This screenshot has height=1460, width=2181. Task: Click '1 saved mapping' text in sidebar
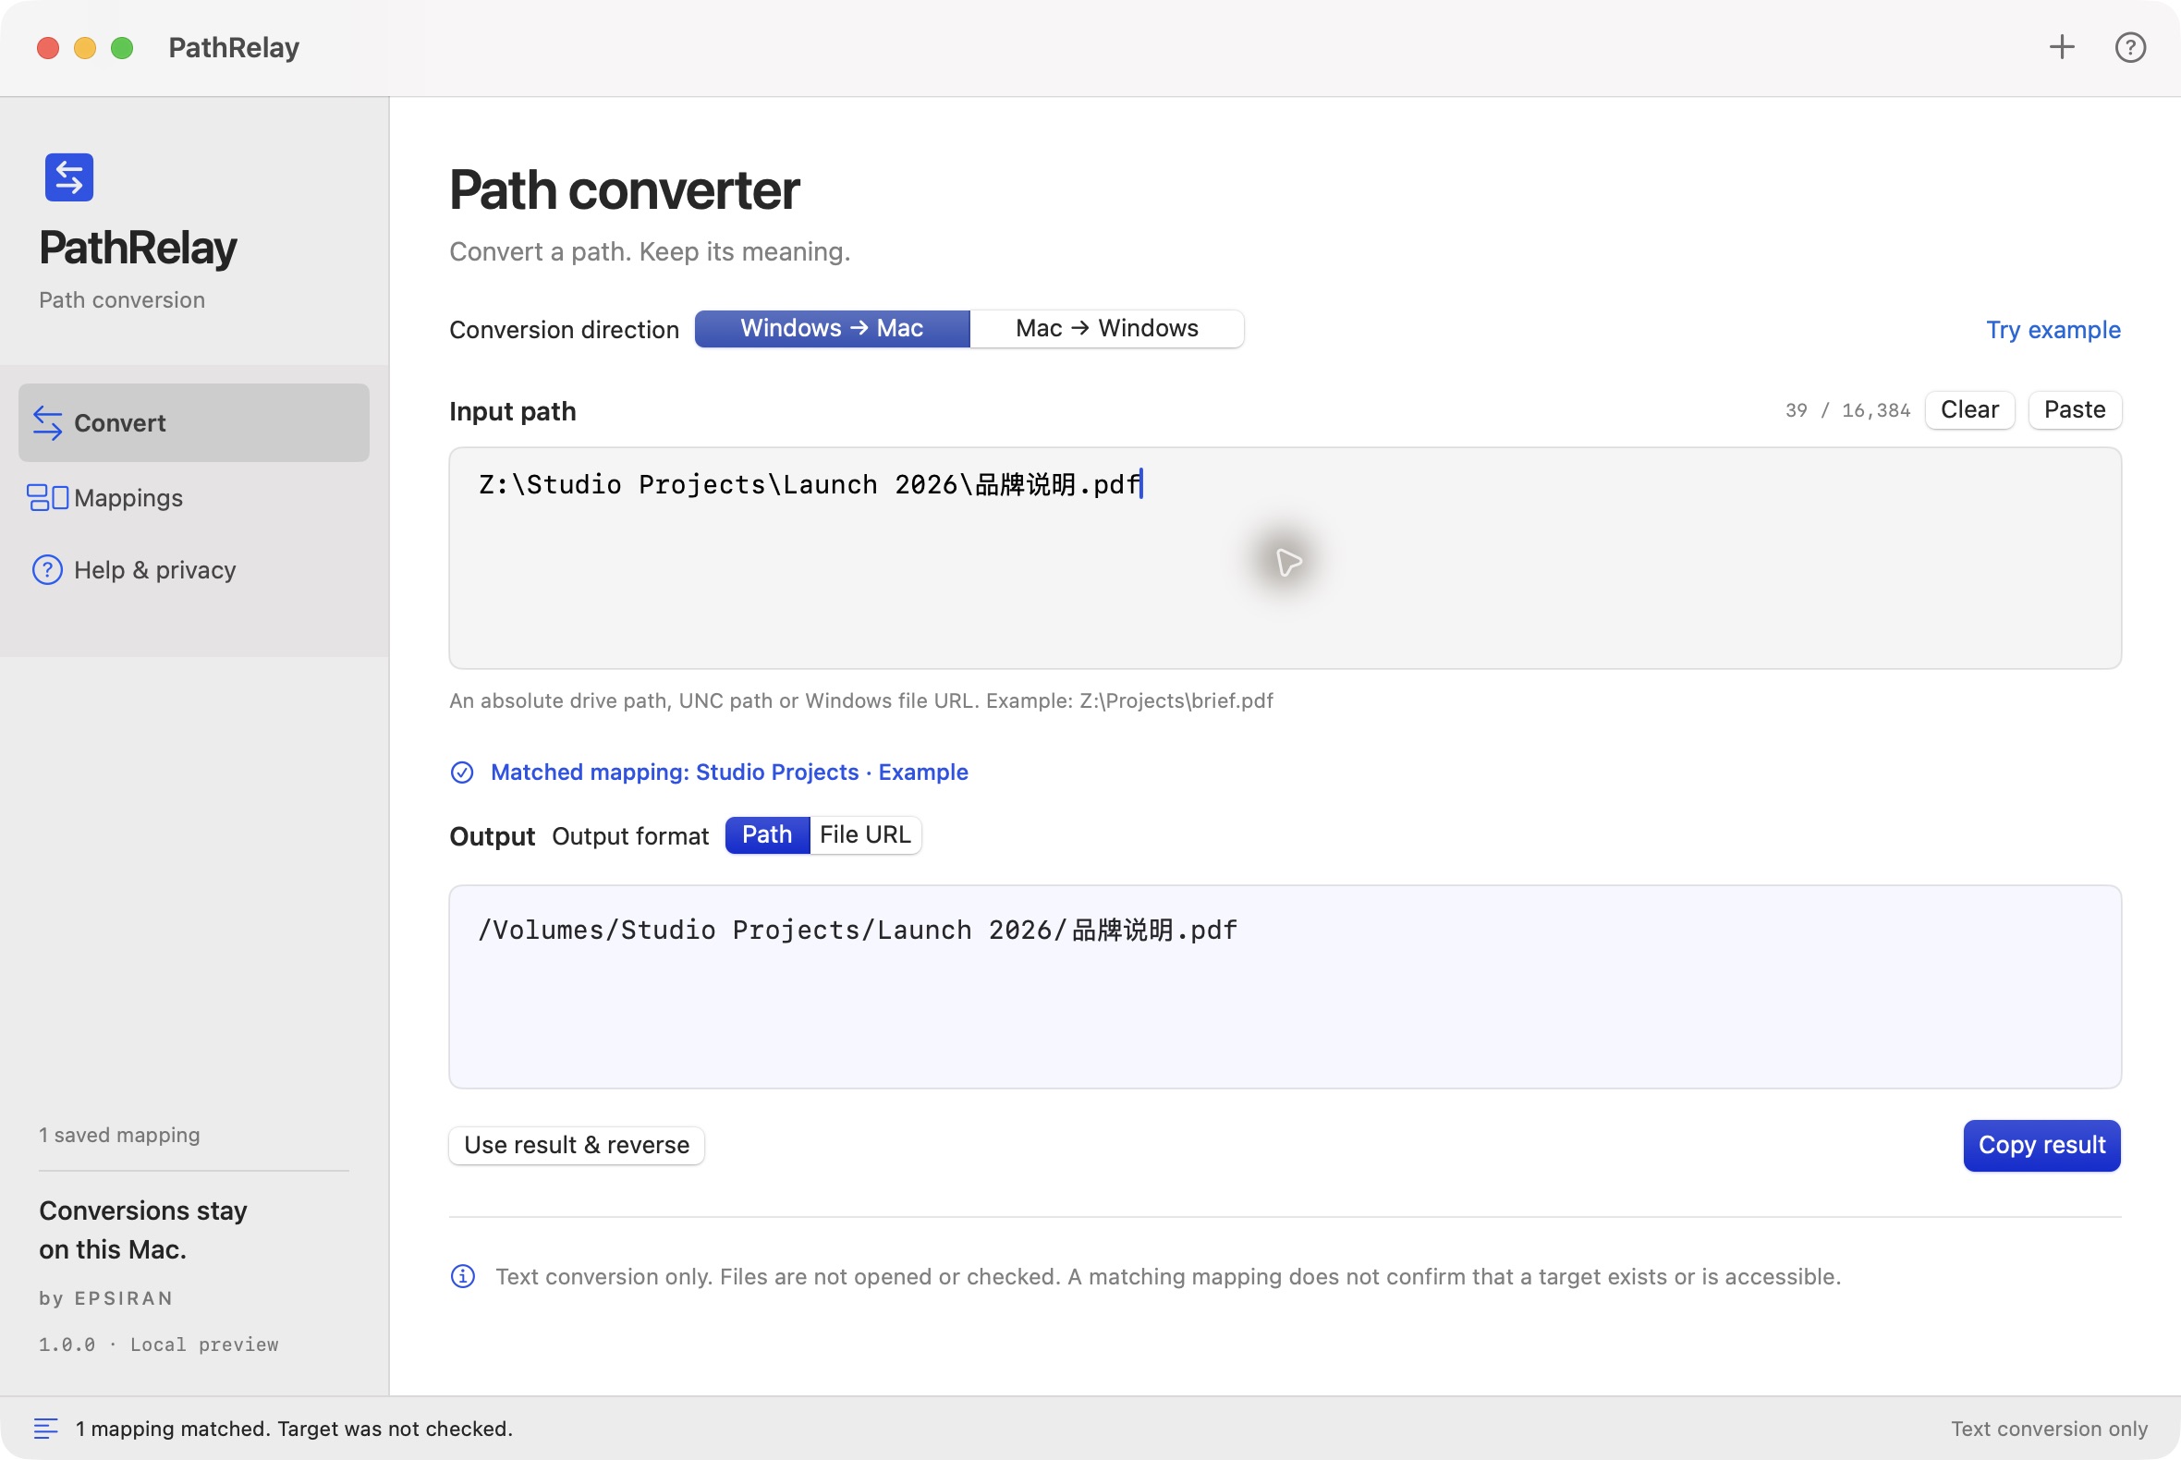tap(119, 1135)
